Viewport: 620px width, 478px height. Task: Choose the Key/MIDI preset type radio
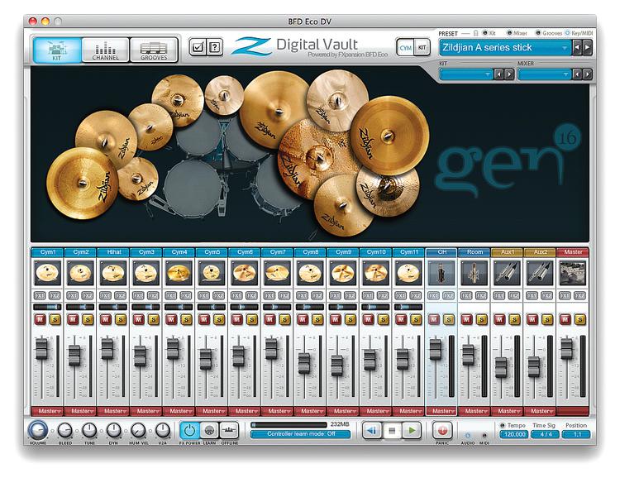(x=567, y=33)
